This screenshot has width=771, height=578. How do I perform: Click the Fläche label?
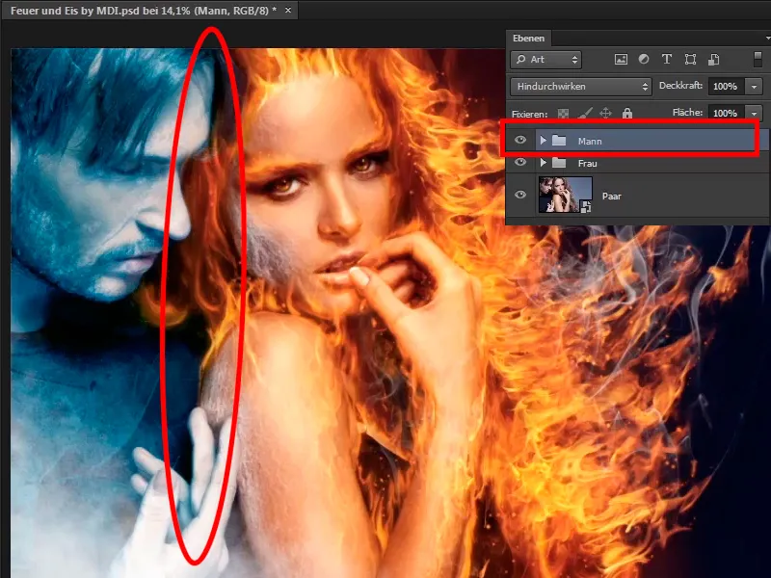click(x=687, y=113)
